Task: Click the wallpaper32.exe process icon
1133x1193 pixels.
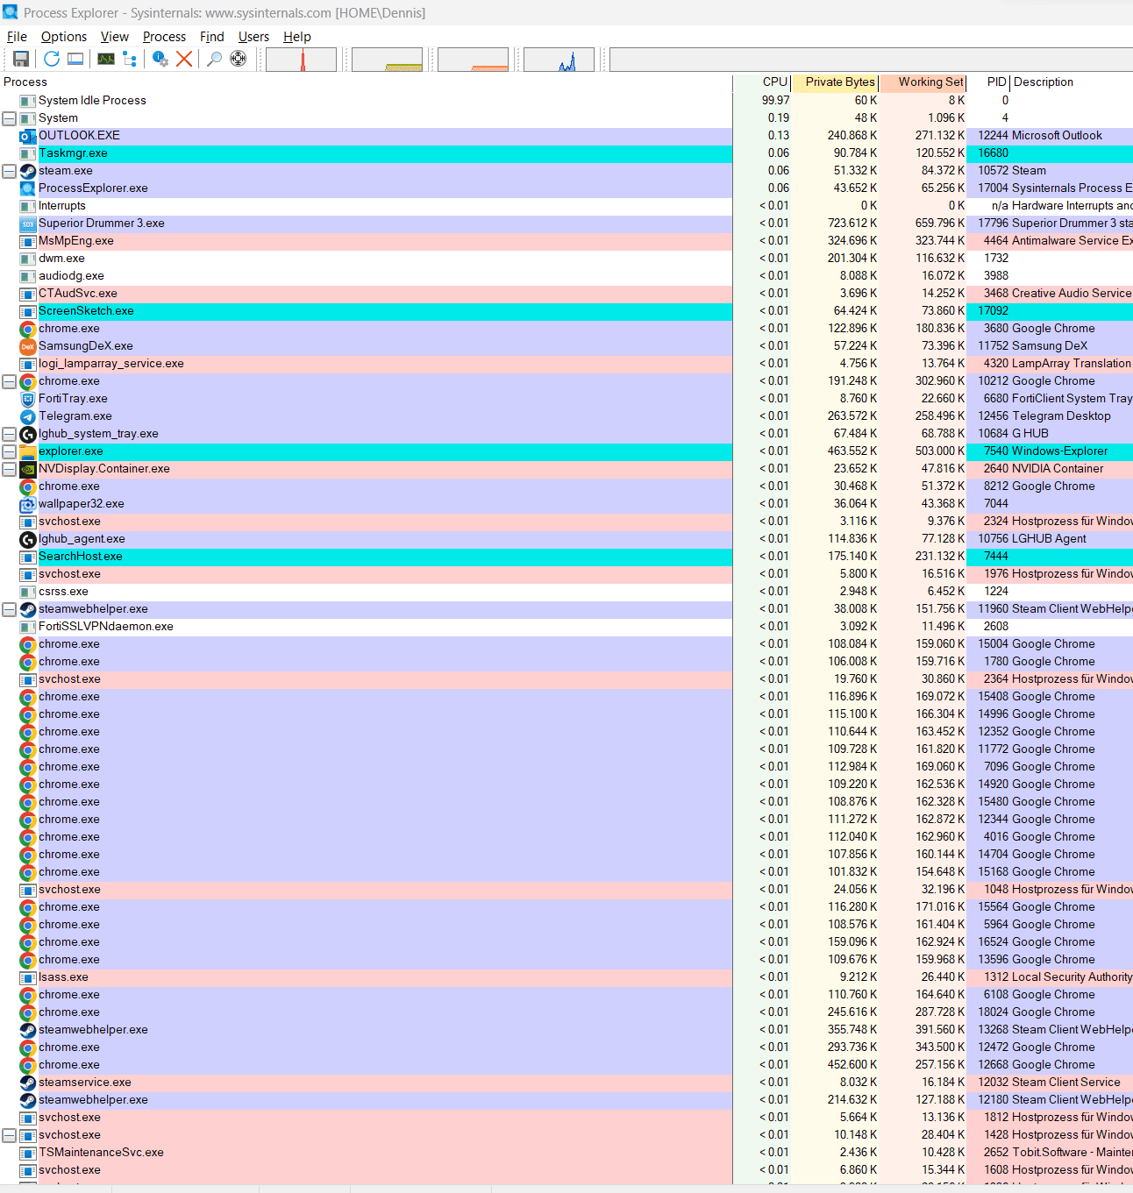Action: coord(27,504)
